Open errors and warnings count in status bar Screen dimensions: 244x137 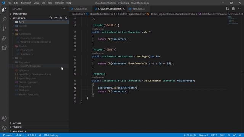click(x=31, y=135)
